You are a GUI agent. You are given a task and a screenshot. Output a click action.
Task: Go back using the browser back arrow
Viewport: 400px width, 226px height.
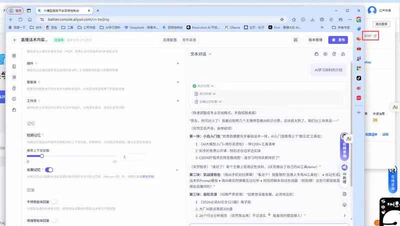(11, 19)
